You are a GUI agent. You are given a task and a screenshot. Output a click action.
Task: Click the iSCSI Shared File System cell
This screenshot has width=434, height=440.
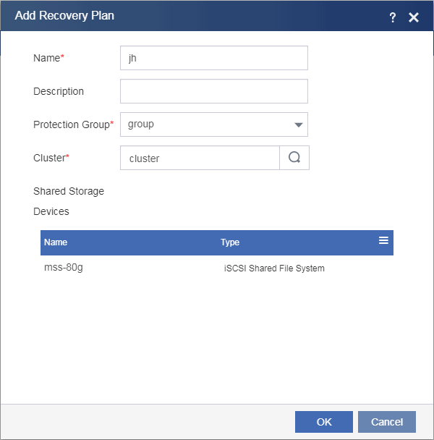click(274, 268)
